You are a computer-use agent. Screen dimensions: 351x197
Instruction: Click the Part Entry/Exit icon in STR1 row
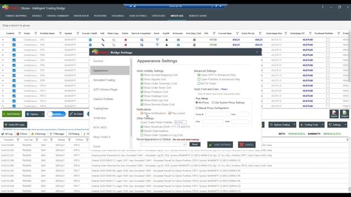click(194, 40)
